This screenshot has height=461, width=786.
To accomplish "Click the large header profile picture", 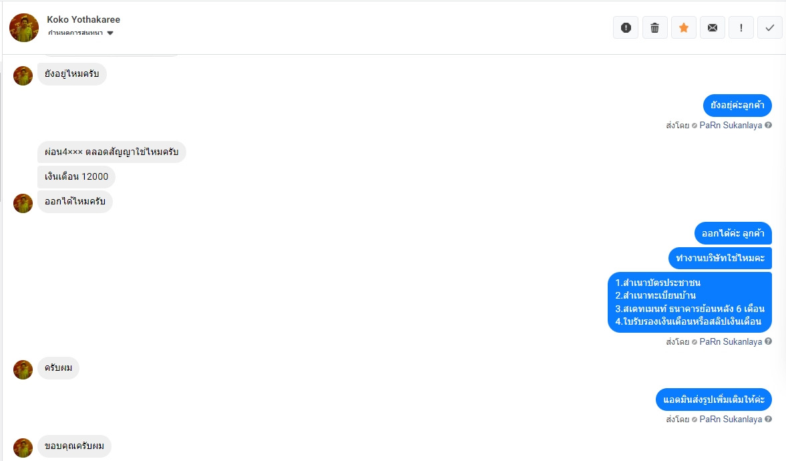I will click(24, 27).
